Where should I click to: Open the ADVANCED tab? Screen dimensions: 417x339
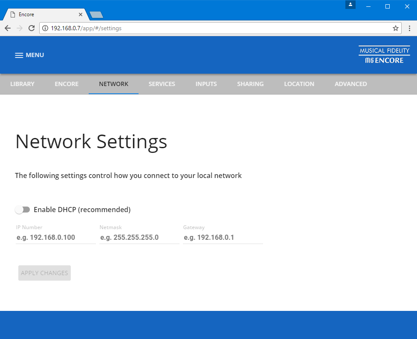coord(350,84)
